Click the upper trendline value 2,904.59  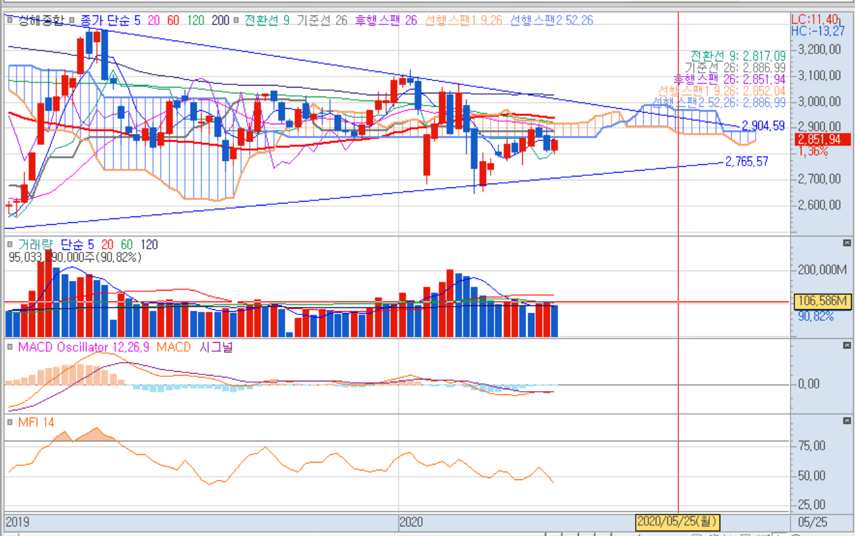tap(763, 126)
